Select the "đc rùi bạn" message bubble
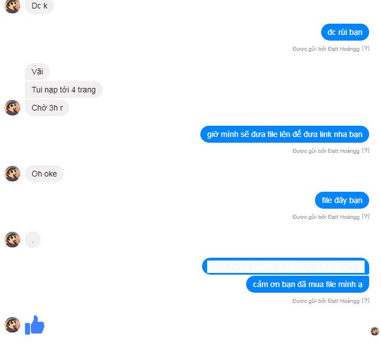 [x=345, y=32]
